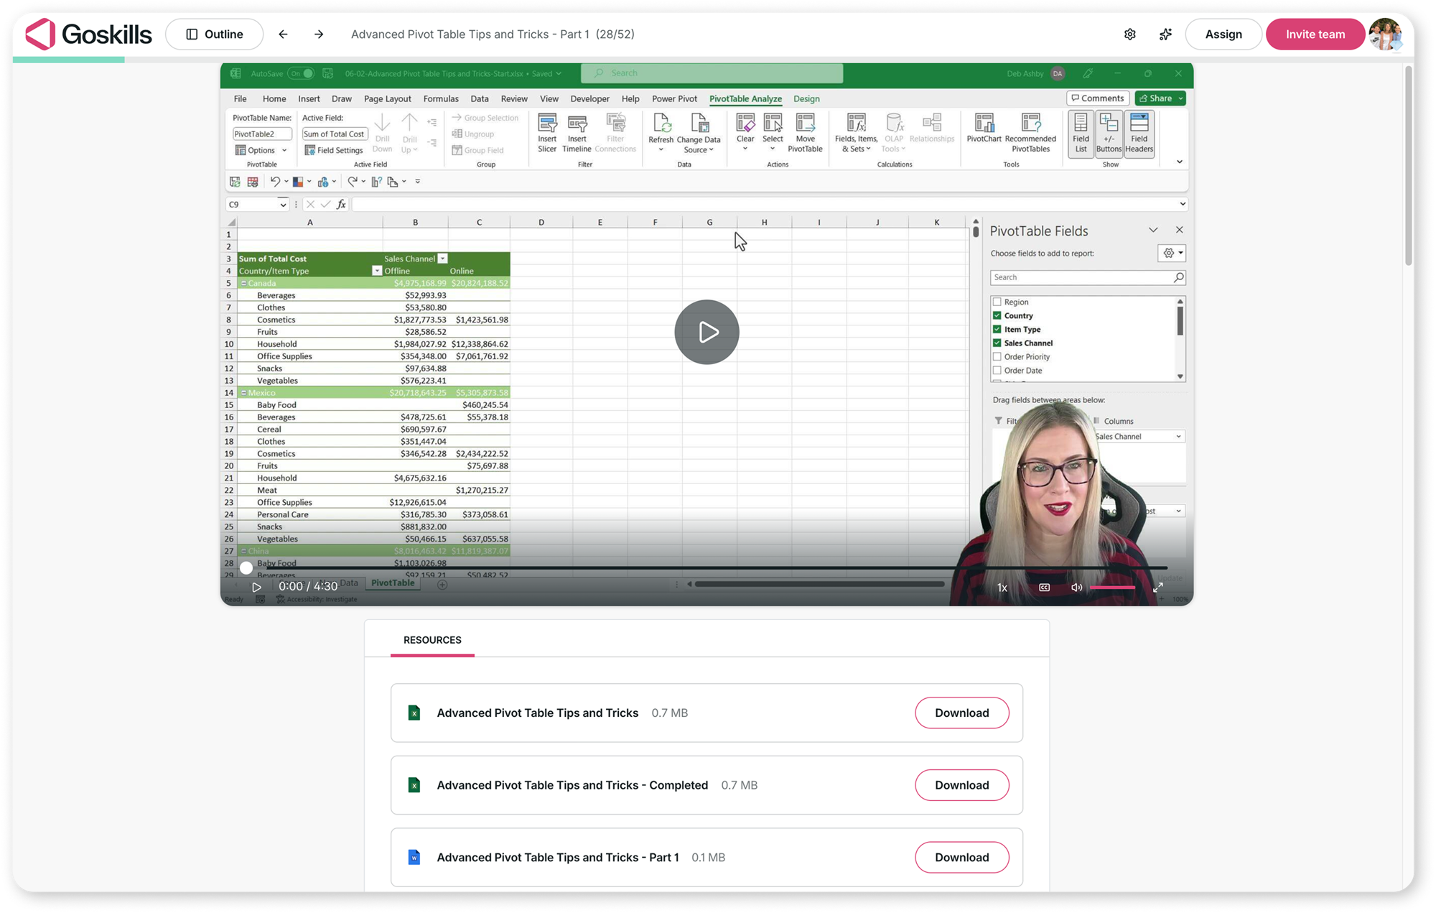Open the Outline button

pyautogui.click(x=214, y=34)
